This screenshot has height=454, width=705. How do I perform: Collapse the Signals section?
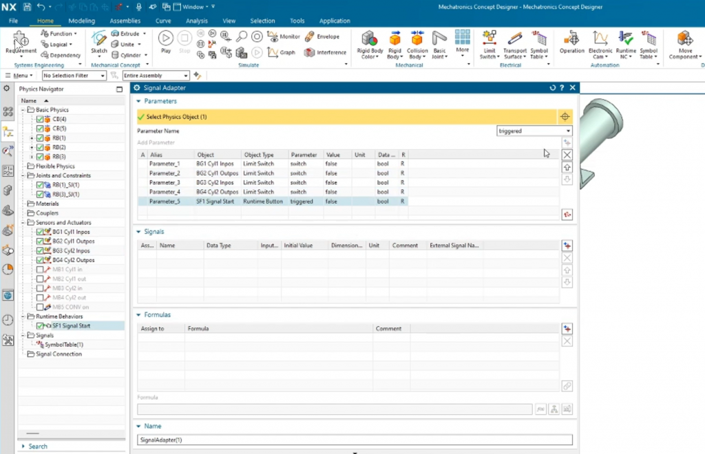[x=139, y=232]
